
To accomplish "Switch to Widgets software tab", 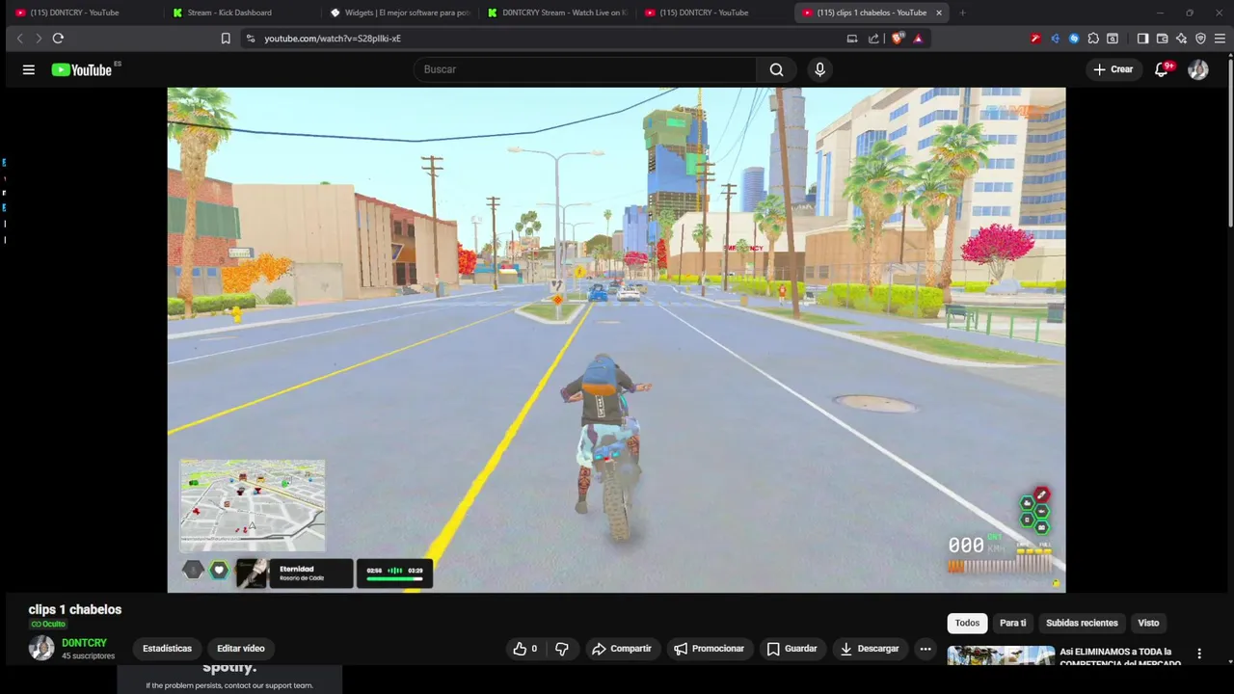I will click(x=397, y=13).
